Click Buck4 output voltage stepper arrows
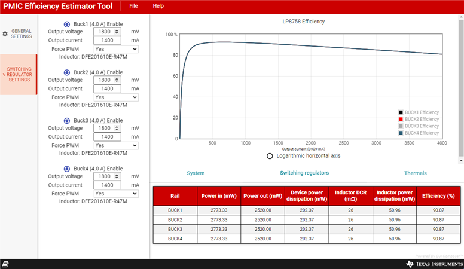This screenshot has height=269, width=464. click(x=117, y=176)
